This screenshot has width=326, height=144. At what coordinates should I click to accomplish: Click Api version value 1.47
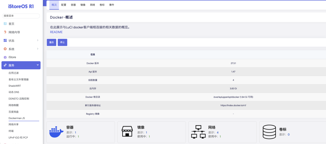click(x=233, y=72)
